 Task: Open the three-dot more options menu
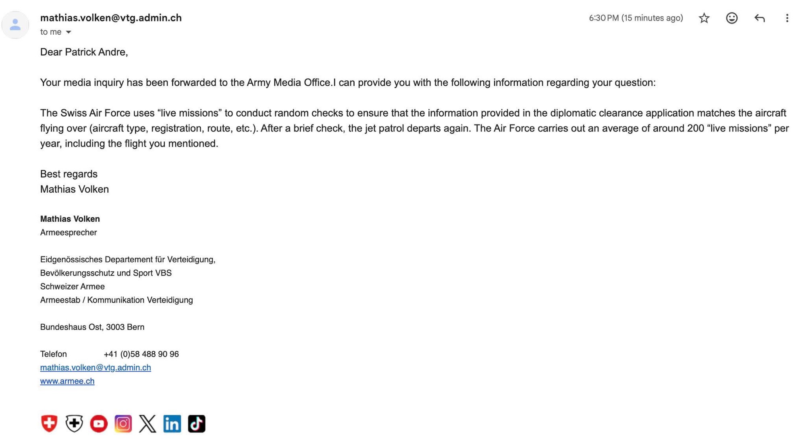(787, 18)
